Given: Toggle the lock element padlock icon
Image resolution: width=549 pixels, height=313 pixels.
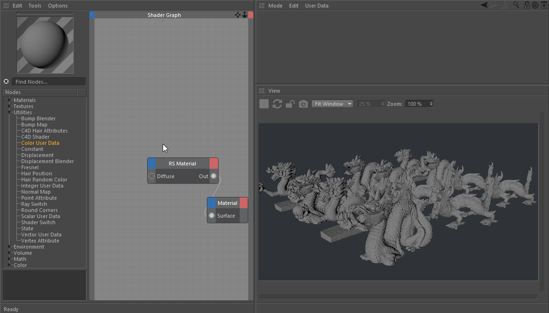Looking at the screenshot, I should [x=526, y=5].
